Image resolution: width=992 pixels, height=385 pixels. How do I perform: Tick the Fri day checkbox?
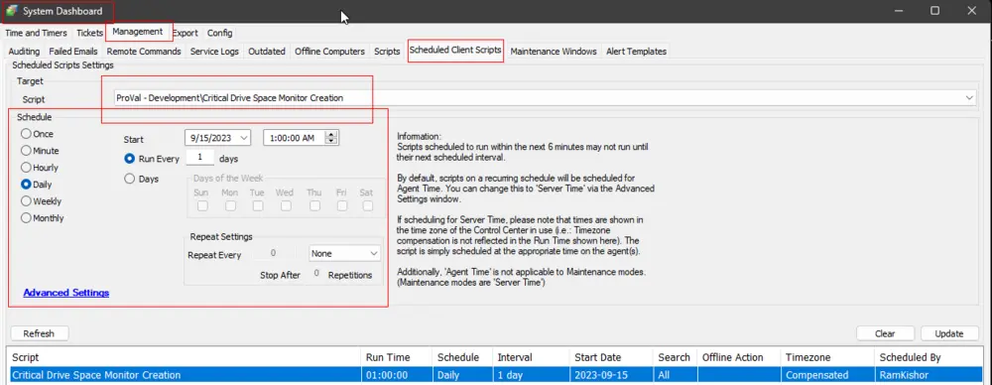click(x=341, y=205)
